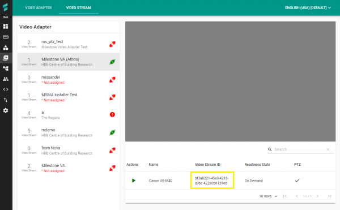Select the Milestone VA adapter with 2 streams
The image size is (340, 210).
69,168
